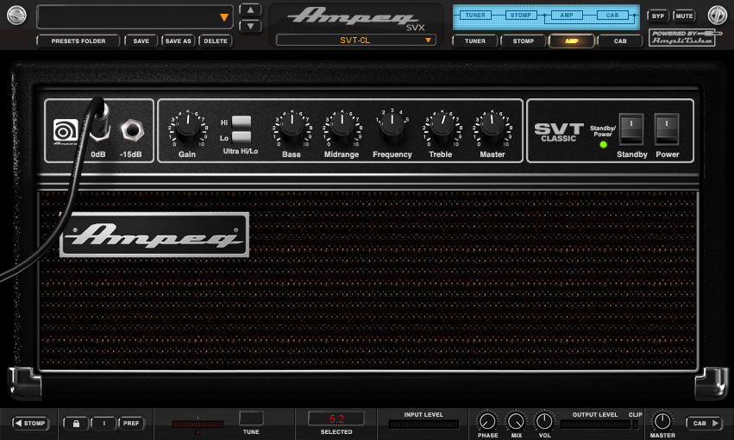Select the AMP tab
The height and width of the screenshot is (440, 734).
572,41
